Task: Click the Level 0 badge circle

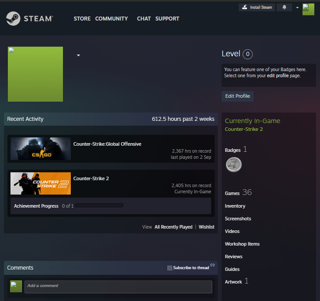Action: pyautogui.click(x=247, y=54)
